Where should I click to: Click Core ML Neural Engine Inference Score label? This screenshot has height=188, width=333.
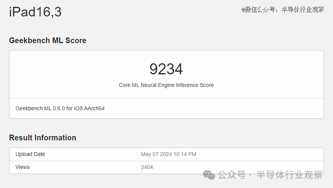tap(166, 85)
